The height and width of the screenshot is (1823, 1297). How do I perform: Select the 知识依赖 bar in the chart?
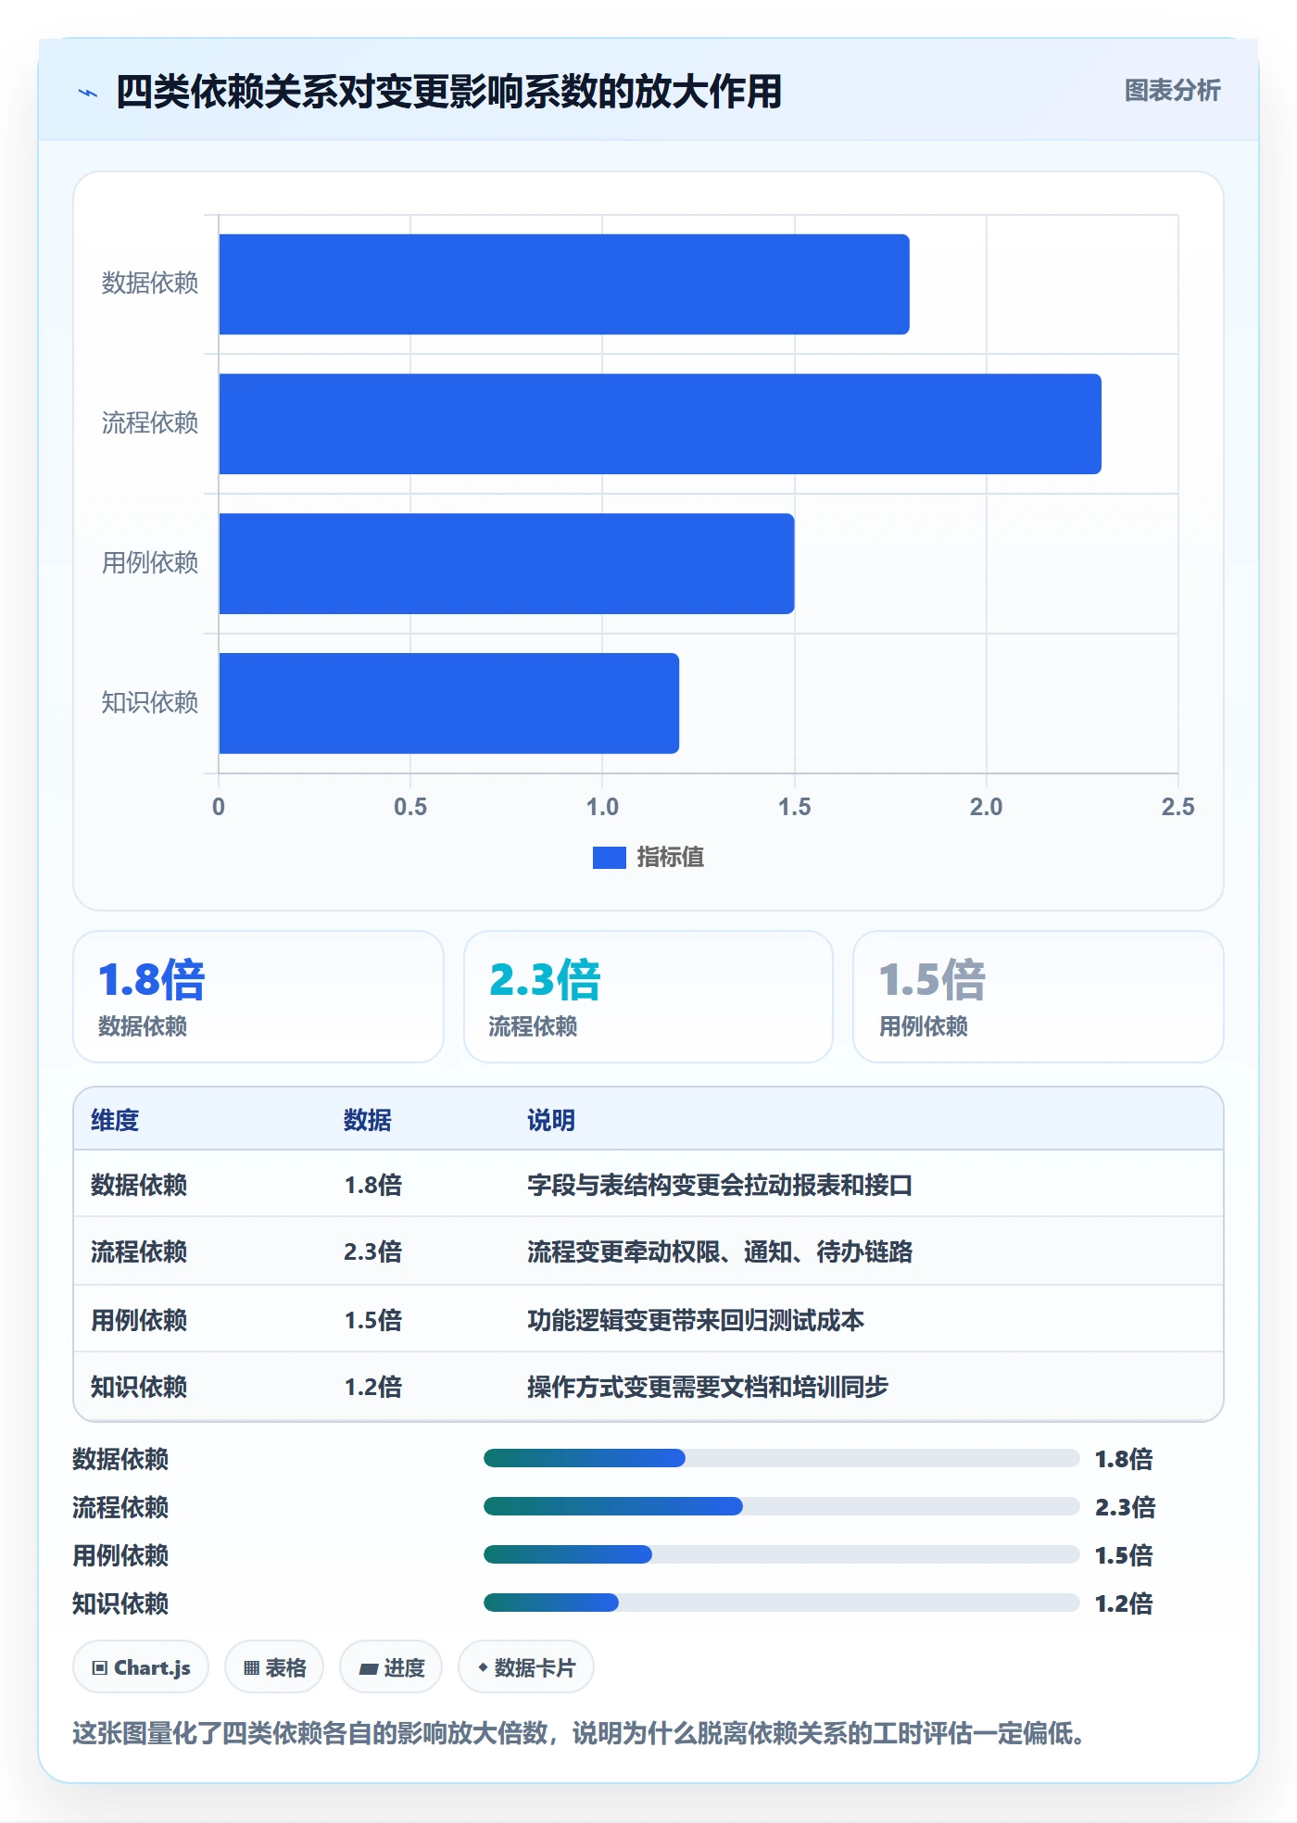point(449,703)
